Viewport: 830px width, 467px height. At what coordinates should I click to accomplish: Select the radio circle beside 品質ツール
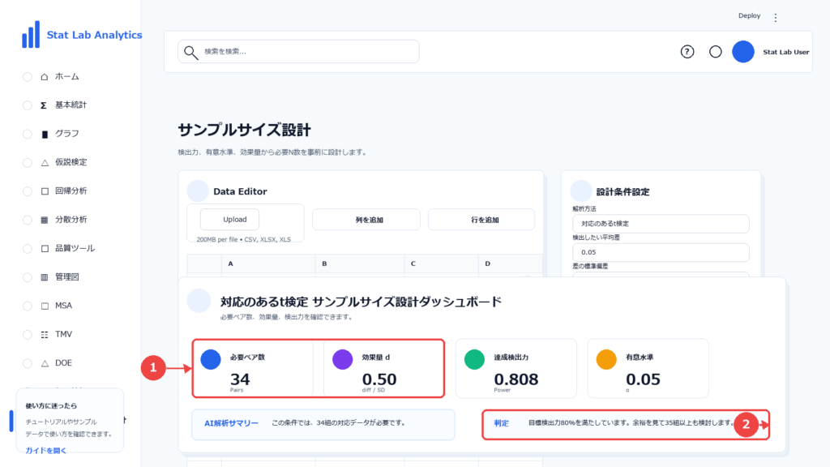(x=28, y=248)
